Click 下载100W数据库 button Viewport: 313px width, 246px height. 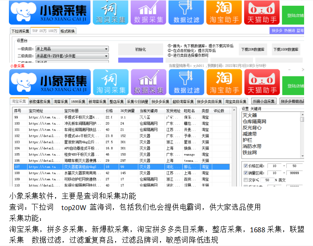coord(285,49)
